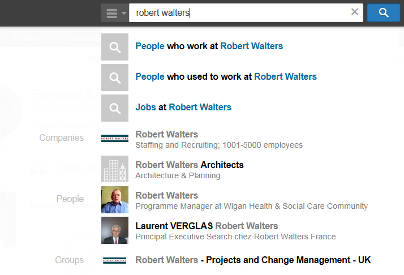Viewport: 404px width, 275px height.
Task: Open 'Projects and Change Management - UK' group
Action: (253, 260)
